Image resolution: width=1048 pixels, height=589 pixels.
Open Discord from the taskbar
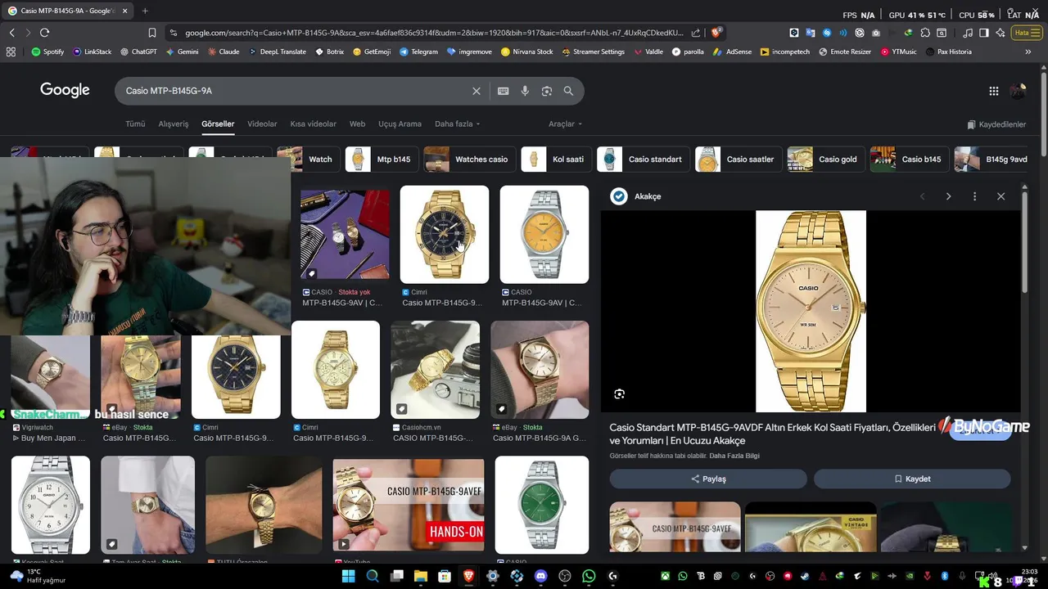tap(540, 577)
